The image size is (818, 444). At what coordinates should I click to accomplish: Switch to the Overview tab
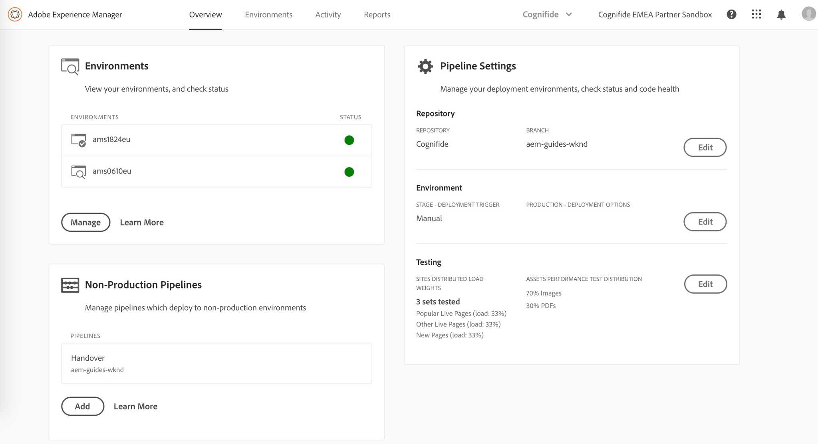click(x=205, y=15)
